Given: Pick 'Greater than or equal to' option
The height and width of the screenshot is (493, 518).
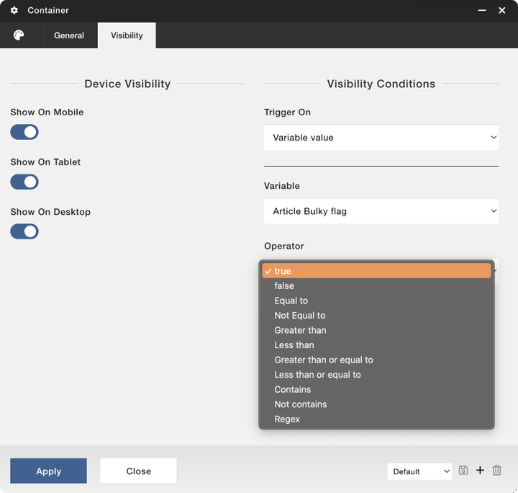Looking at the screenshot, I should [323, 360].
